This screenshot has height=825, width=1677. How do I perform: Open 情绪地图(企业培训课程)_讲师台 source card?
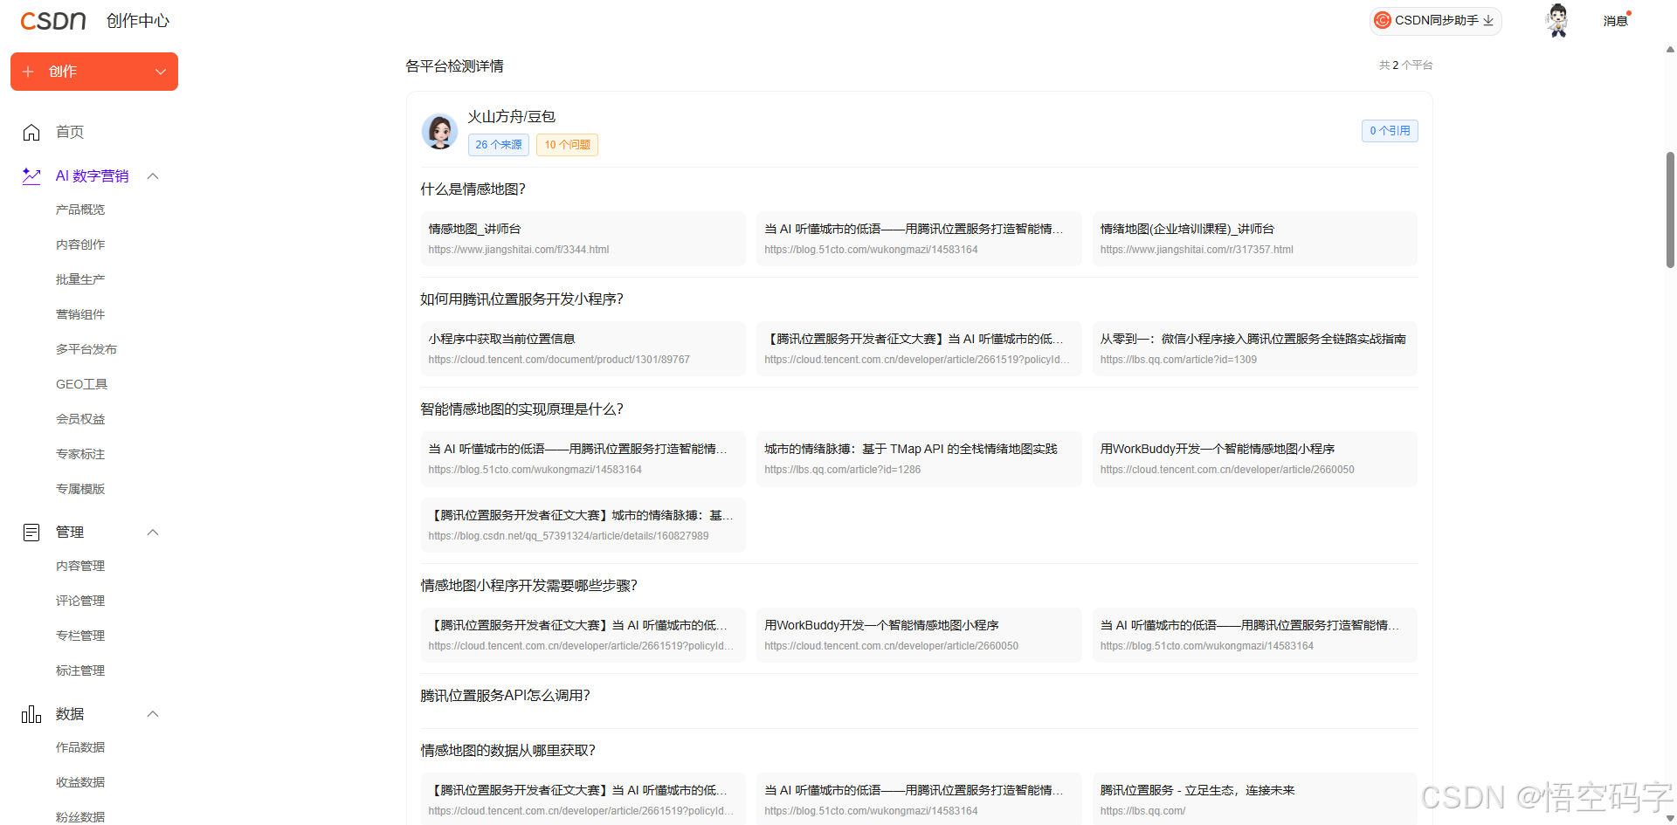[1254, 238]
